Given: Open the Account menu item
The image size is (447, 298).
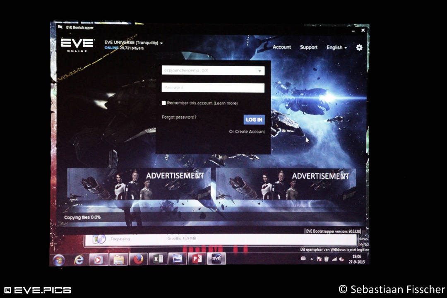Looking at the screenshot, I should pos(281,47).
